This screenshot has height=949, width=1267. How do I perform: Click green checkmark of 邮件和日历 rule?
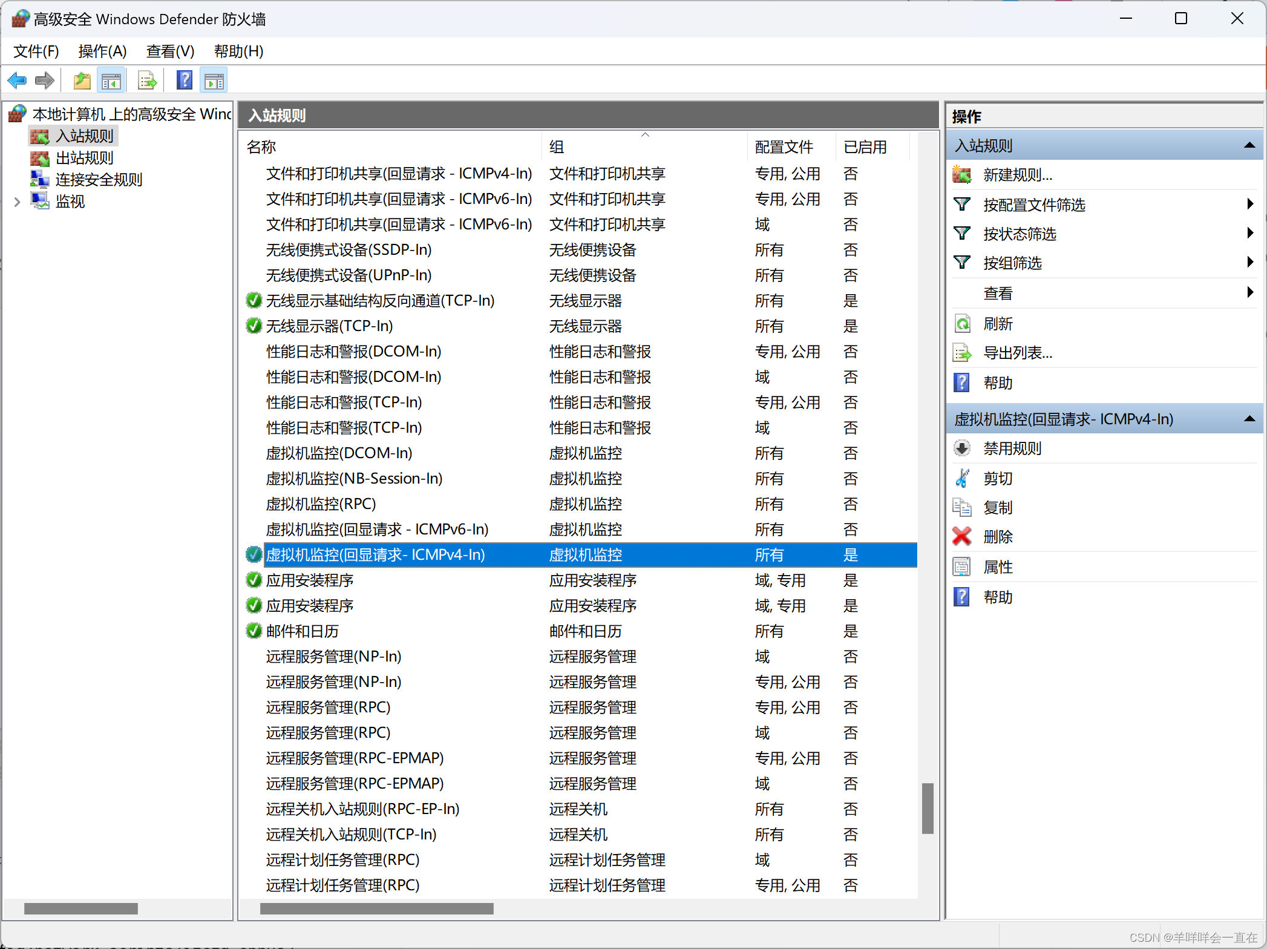click(x=254, y=631)
